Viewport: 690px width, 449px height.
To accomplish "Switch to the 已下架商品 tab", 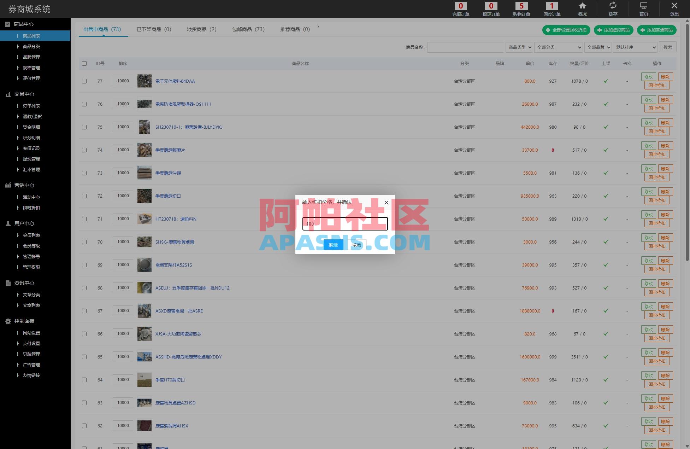I will click(x=153, y=29).
